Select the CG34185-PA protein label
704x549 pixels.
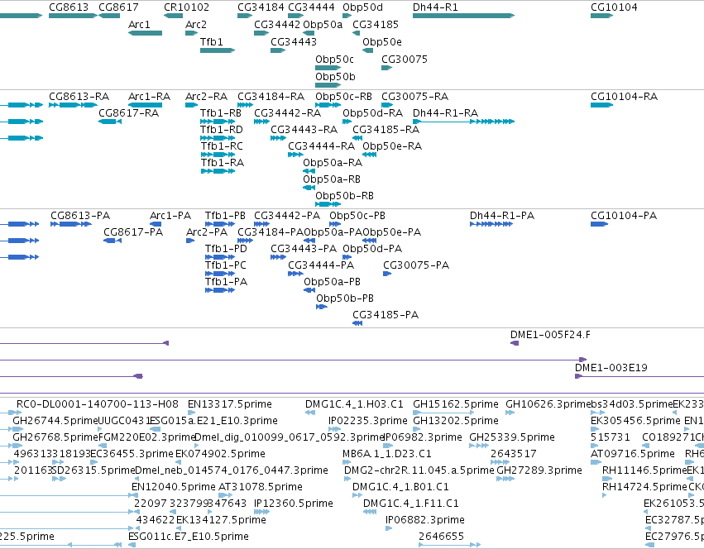click(x=386, y=316)
